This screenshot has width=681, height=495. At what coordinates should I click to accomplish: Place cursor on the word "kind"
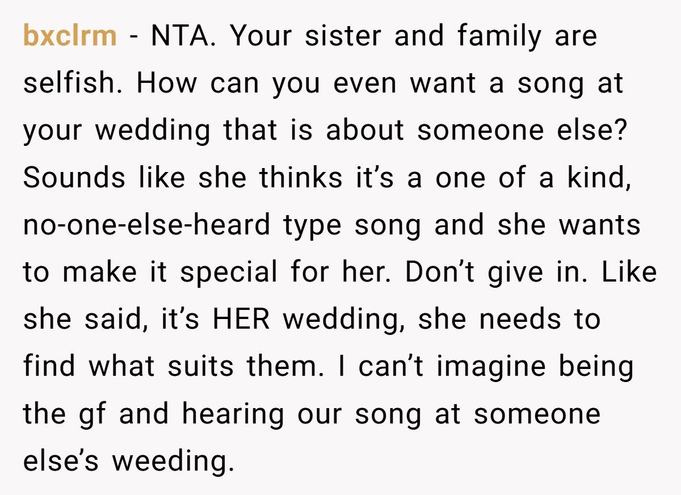pyautogui.click(x=598, y=178)
